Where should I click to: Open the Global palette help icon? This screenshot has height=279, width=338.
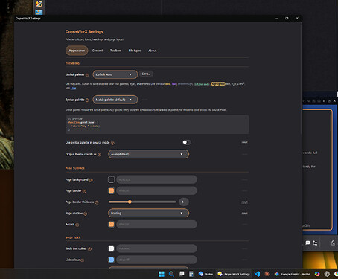click(x=87, y=75)
